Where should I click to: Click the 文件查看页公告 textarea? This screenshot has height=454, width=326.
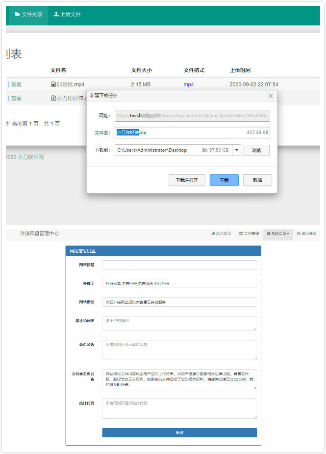[179, 379]
